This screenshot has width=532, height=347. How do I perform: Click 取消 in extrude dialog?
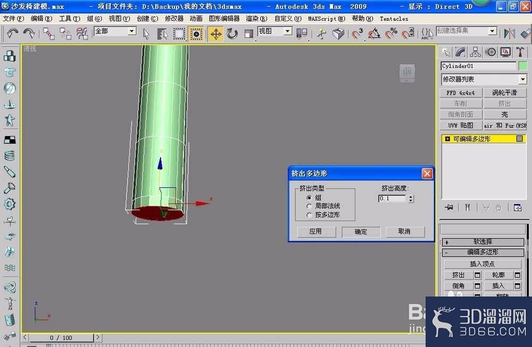click(404, 232)
